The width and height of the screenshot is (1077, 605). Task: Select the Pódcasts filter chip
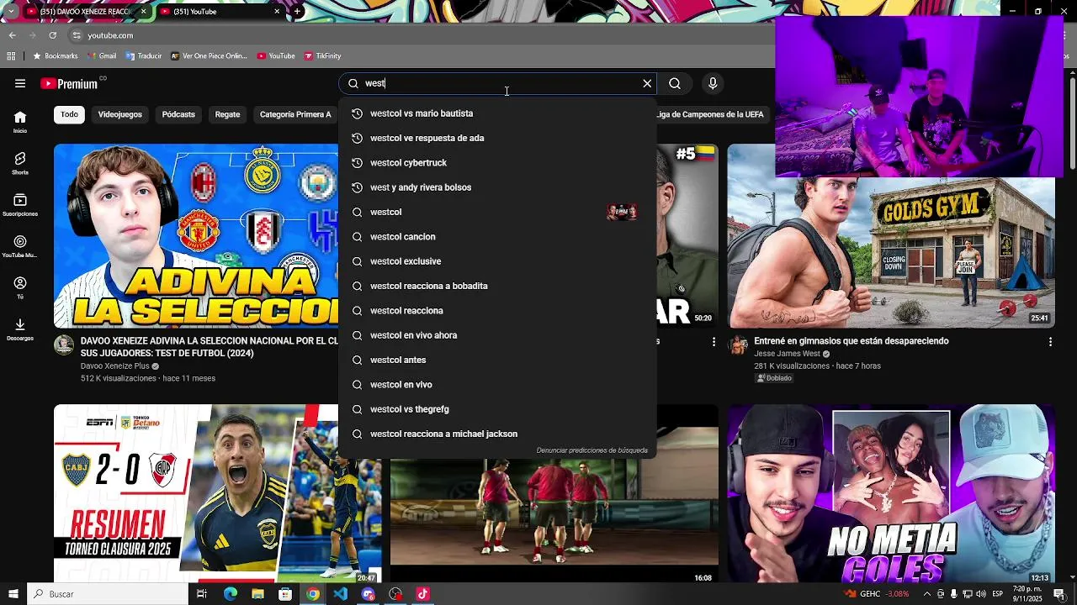(x=178, y=114)
